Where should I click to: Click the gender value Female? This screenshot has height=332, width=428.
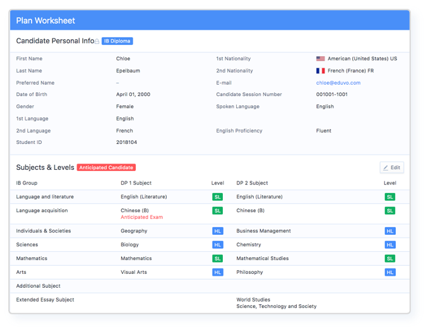coord(125,107)
